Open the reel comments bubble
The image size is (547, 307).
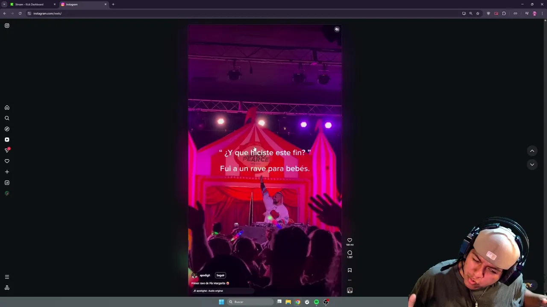point(350,253)
